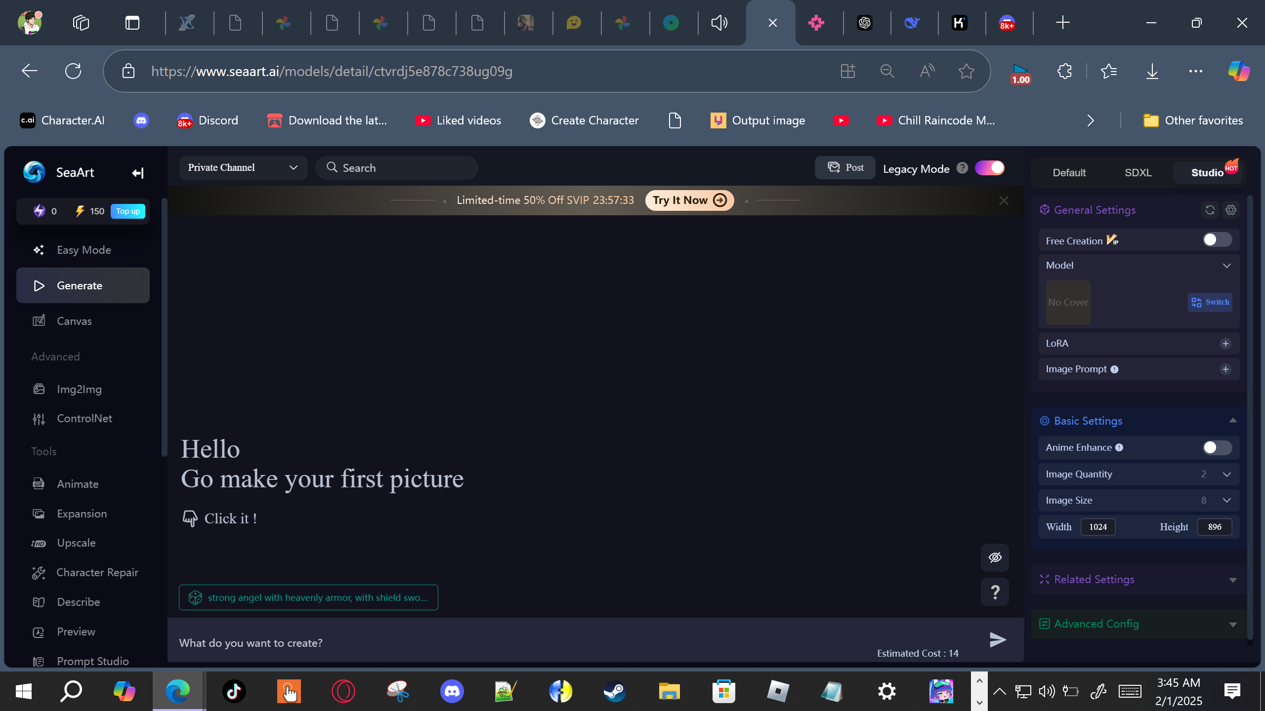Viewport: 1265px width, 711px height.
Task: Switch to the SDXL tab
Action: click(x=1138, y=173)
